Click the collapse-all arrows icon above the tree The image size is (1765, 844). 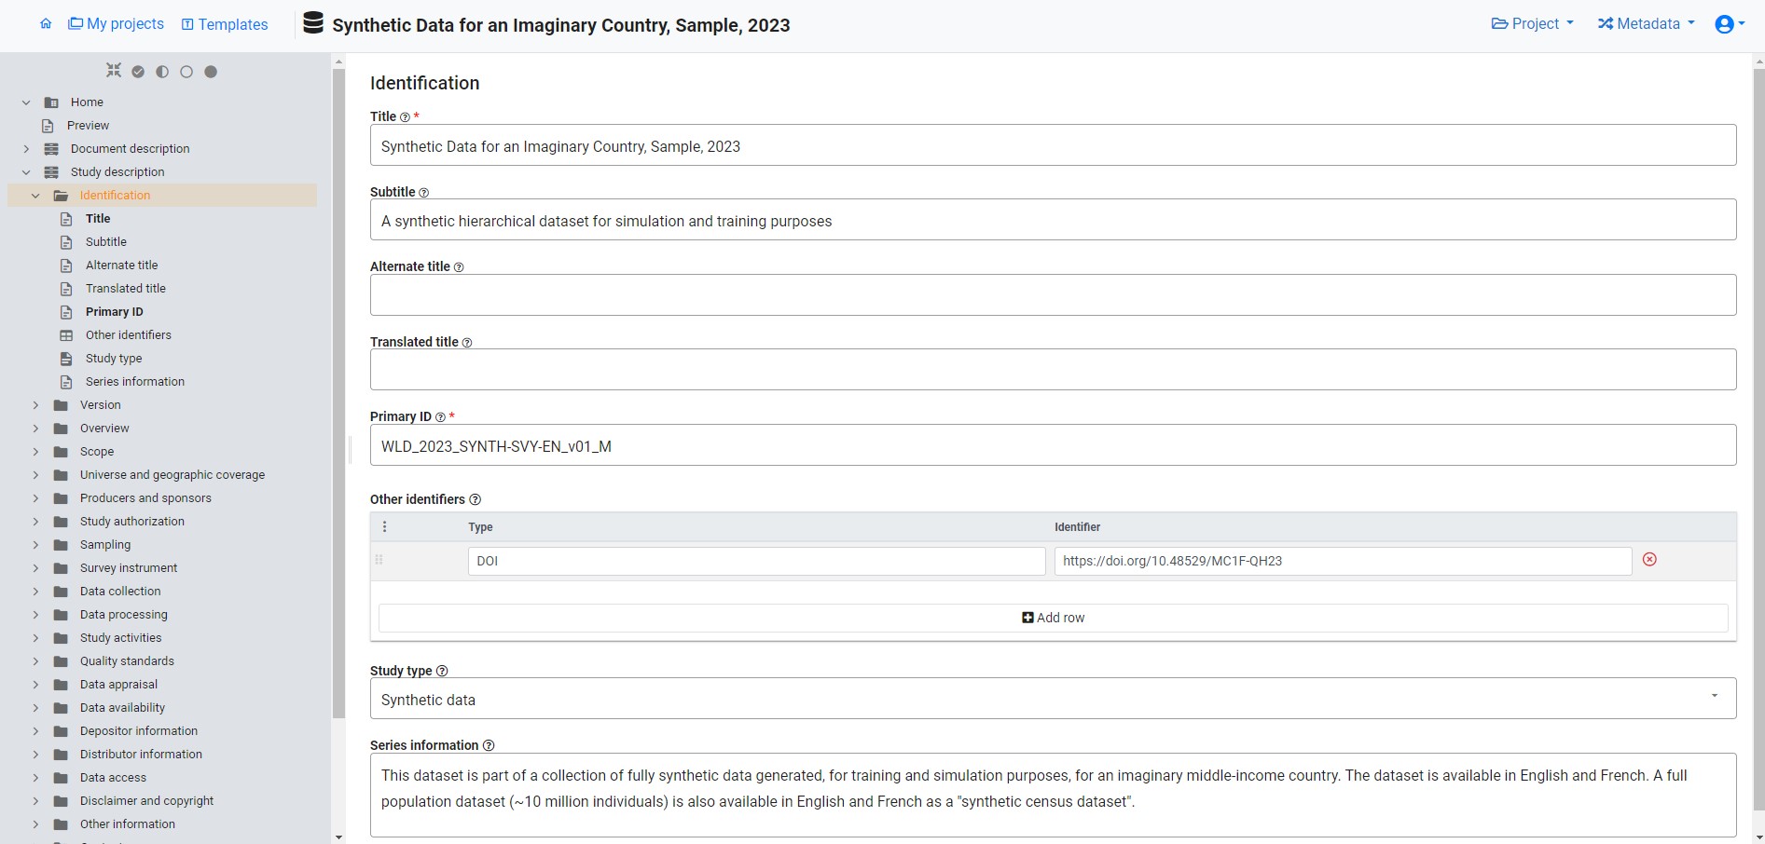pos(114,71)
